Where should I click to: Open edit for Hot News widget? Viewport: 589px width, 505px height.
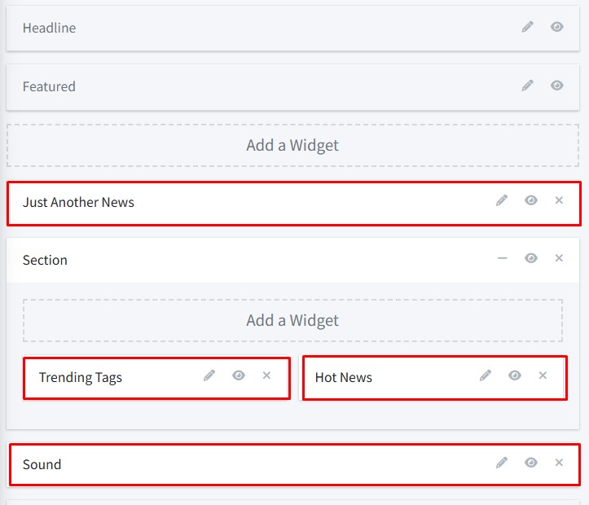coord(486,375)
